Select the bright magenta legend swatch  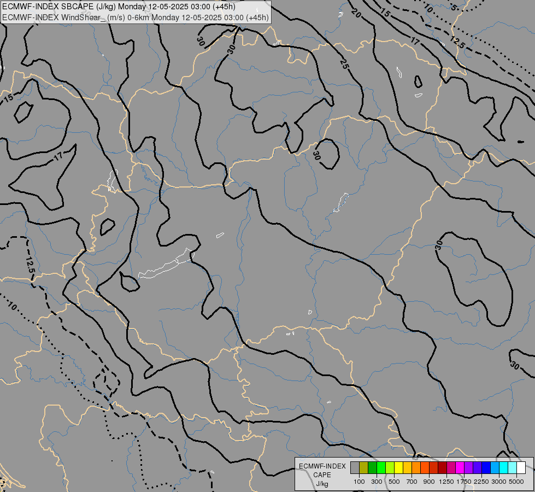[x=460, y=467]
